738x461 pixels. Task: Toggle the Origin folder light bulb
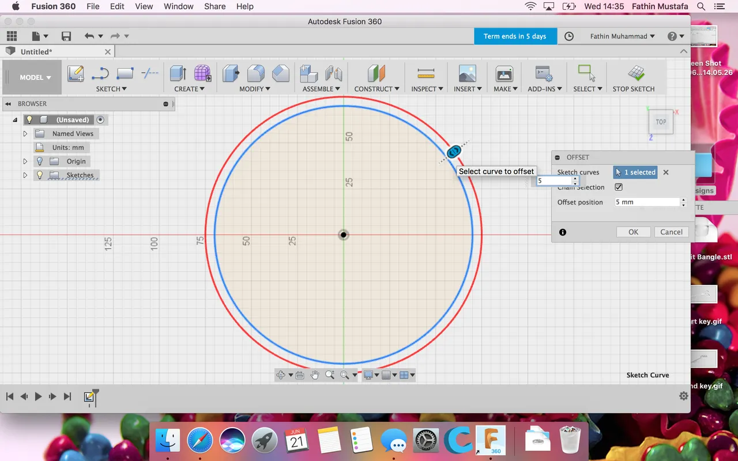click(x=40, y=161)
